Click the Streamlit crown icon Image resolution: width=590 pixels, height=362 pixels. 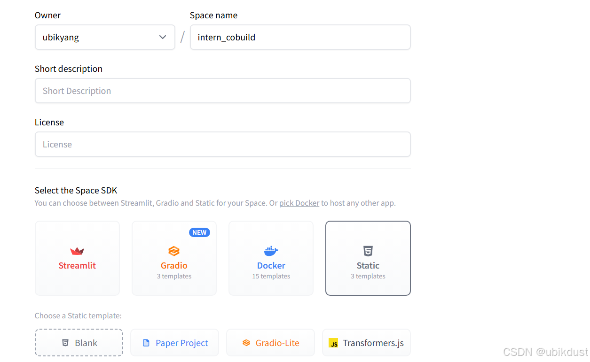pyautogui.click(x=77, y=251)
